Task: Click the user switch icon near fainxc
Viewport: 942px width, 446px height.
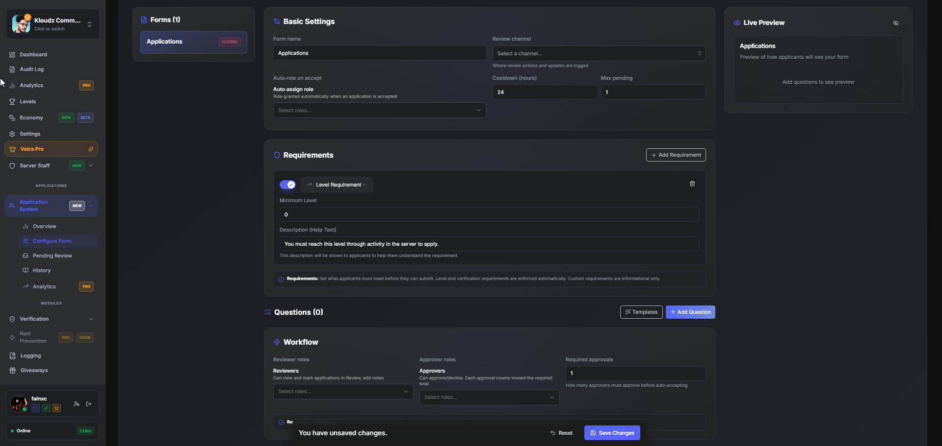Action: [76, 403]
